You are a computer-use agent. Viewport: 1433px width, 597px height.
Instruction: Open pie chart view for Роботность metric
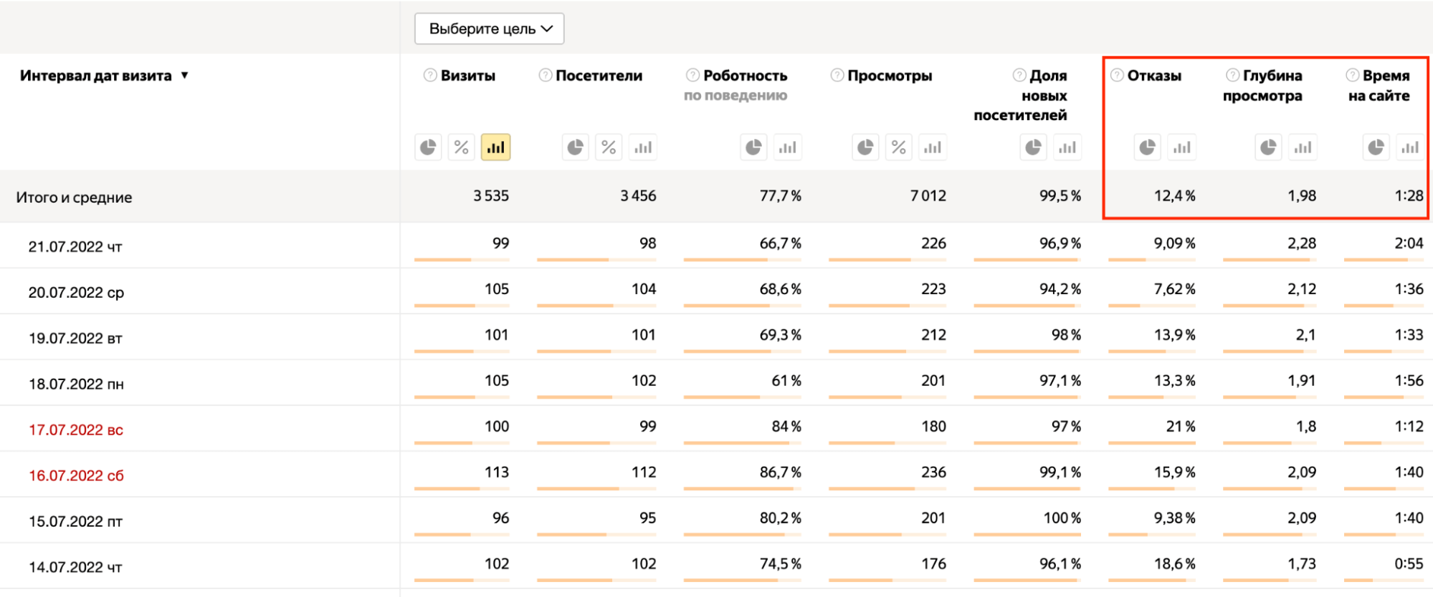(753, 147)
